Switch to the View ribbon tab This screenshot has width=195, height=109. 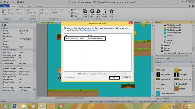[22, 6]
